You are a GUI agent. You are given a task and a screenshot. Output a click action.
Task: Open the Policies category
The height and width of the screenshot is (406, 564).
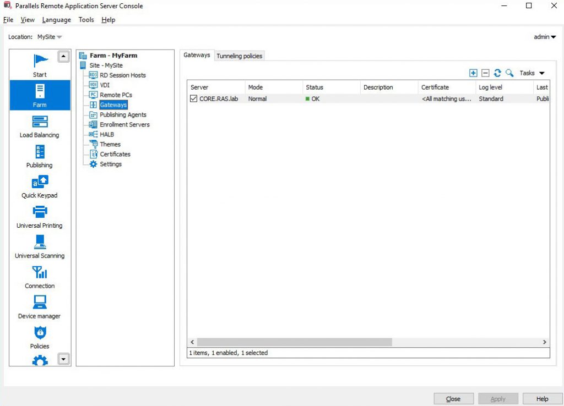click(40, 337)
